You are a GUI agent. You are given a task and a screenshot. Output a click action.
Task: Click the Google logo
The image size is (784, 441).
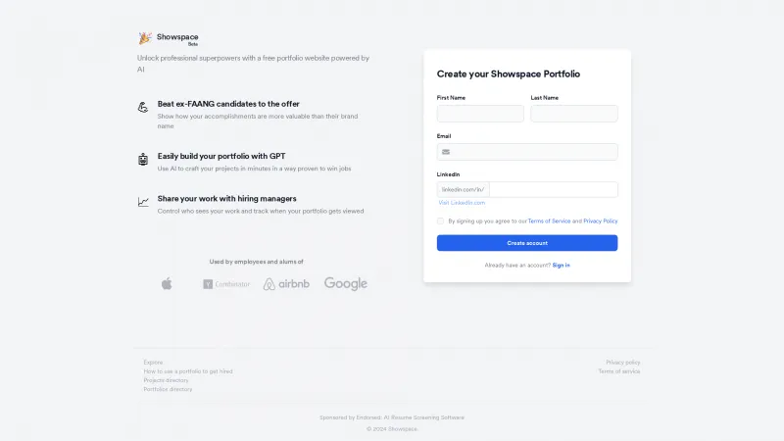pyautogui.click(x=346, y=283)
